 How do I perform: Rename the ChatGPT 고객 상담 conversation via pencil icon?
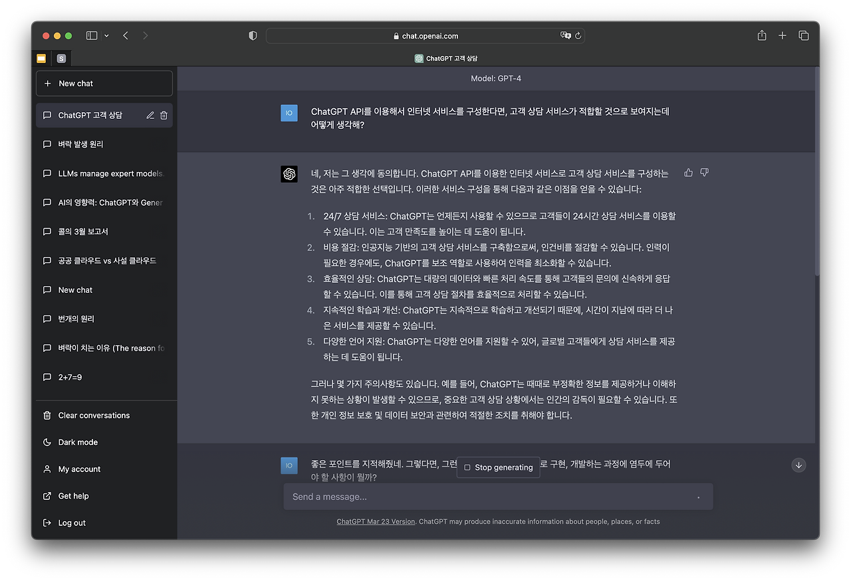click(150, 114)
